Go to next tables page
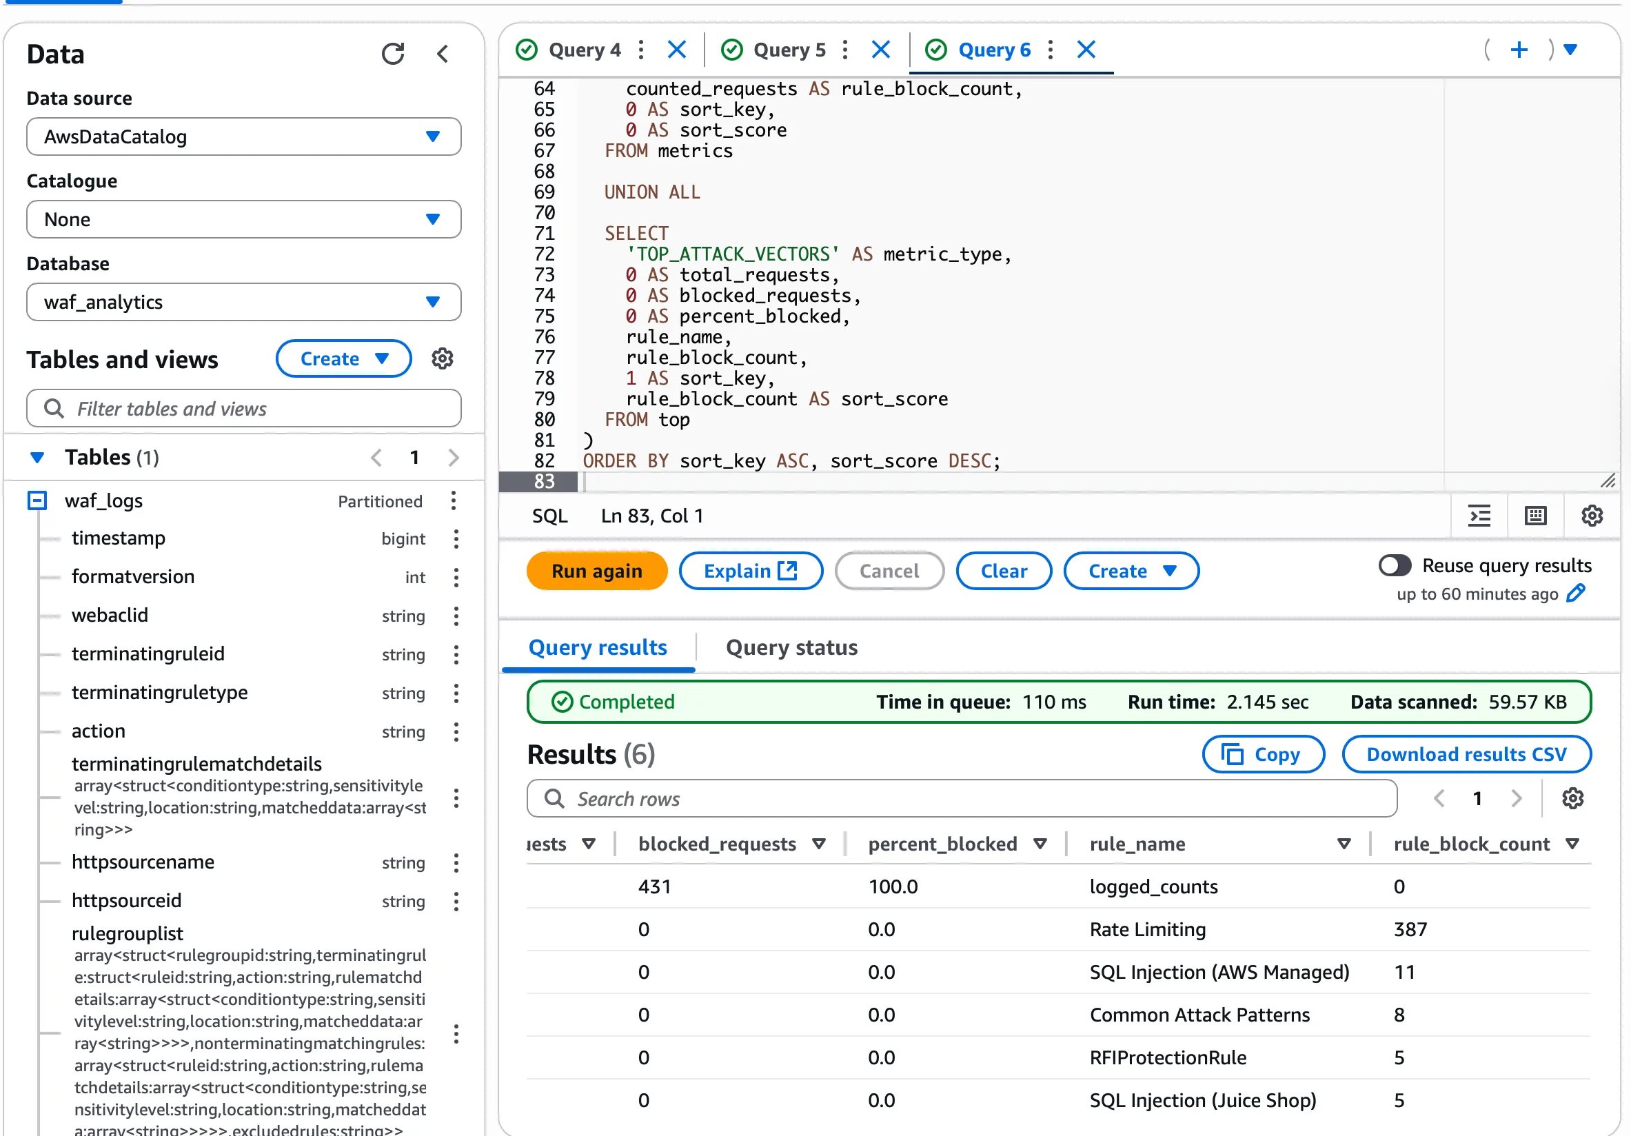 point(454,458)
